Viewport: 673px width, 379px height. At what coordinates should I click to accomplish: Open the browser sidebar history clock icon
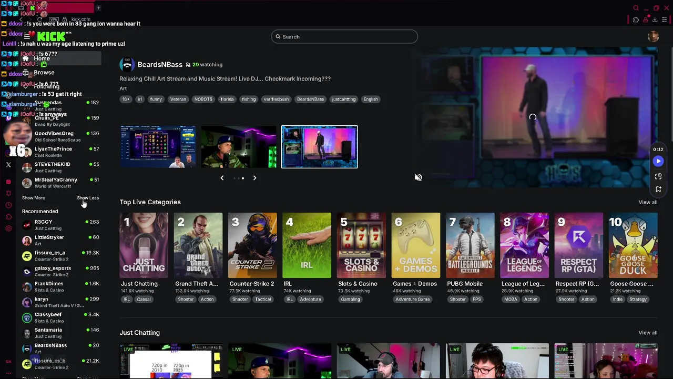click(8, 205)
